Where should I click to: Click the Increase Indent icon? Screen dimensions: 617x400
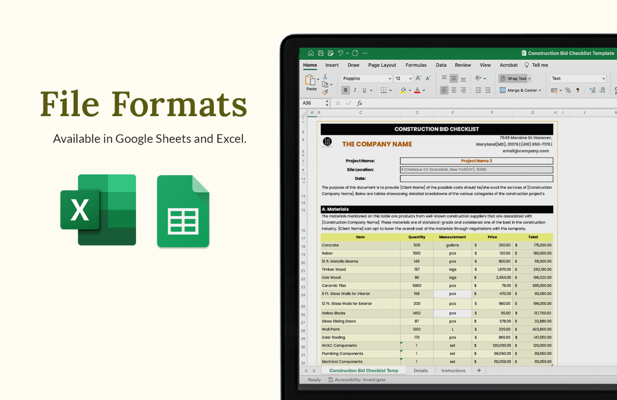[x=488, y=90]
